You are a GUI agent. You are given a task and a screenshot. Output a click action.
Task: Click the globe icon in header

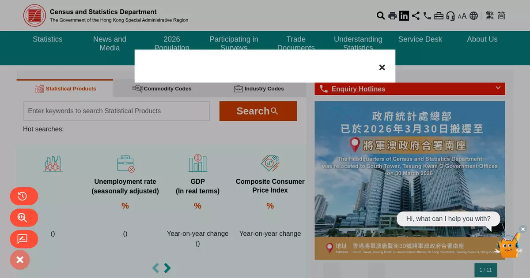point(474,16)
